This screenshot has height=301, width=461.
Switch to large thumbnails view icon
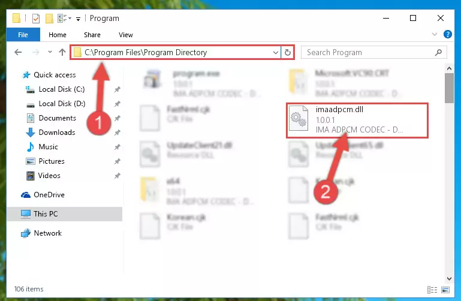pyautogui.click(x=445, y=290)
